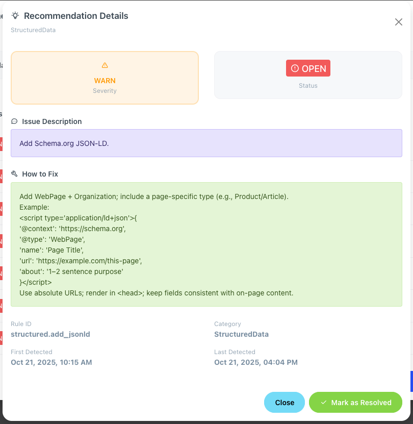The height and width of the screenshot is (424, 413).
Task: Click the Issue Description text box
Action: tap(206, 143)
